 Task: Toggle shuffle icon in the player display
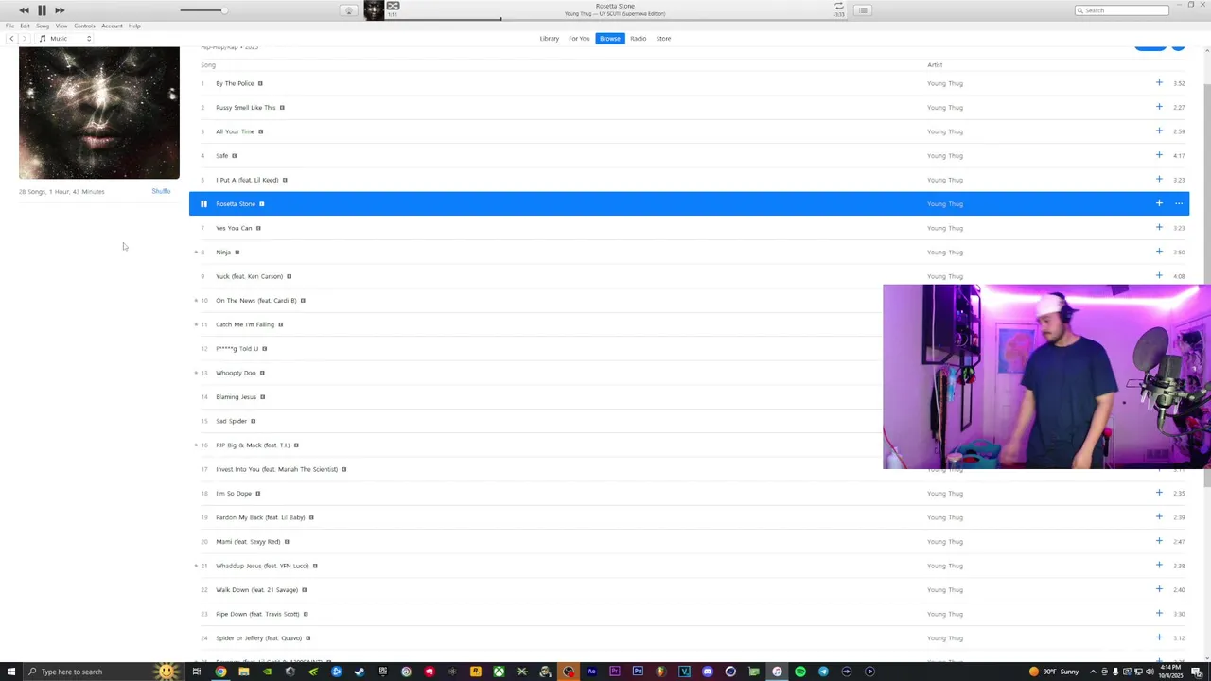coord(393,6)
